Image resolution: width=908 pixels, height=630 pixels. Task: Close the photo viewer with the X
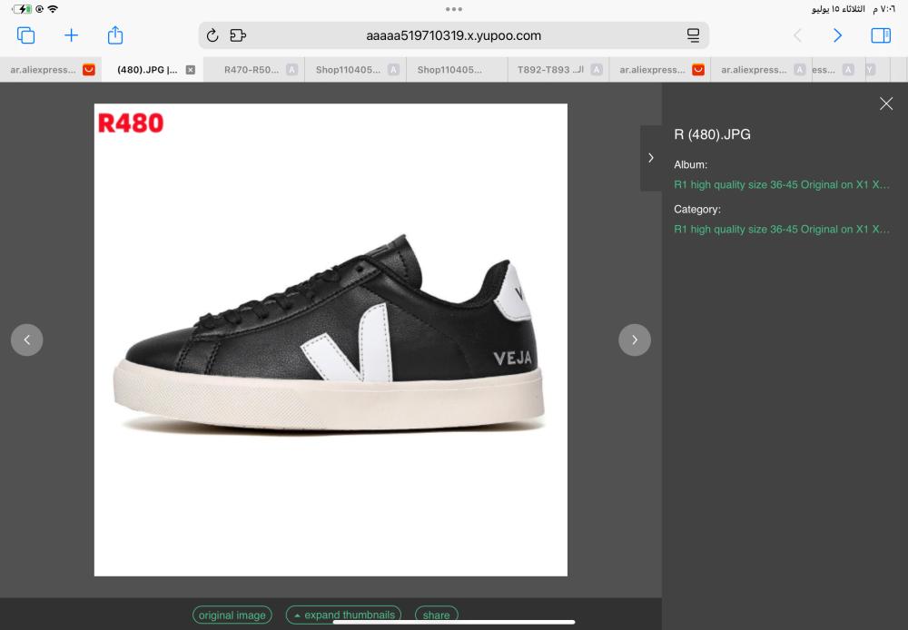point(886,103)
